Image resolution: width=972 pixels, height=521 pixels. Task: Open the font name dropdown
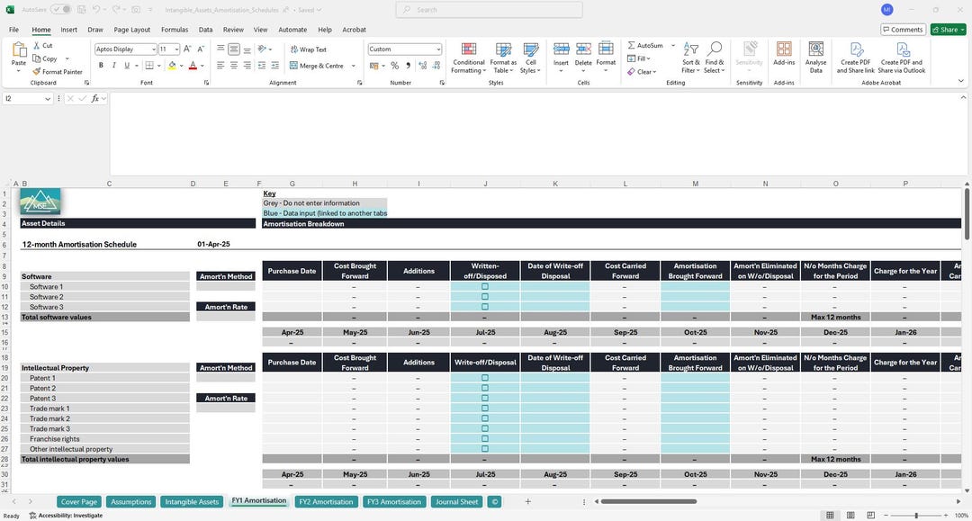tap(153, 49)
